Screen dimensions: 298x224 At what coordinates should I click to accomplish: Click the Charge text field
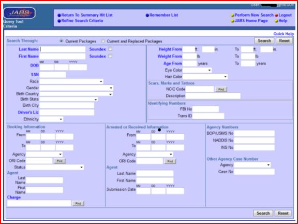point(39,203)
